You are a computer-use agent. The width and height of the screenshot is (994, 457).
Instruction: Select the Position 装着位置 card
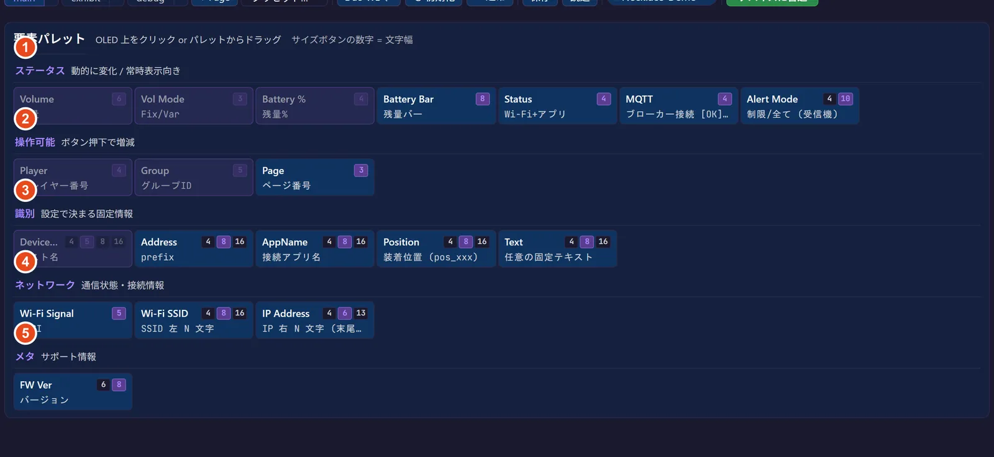436,248
